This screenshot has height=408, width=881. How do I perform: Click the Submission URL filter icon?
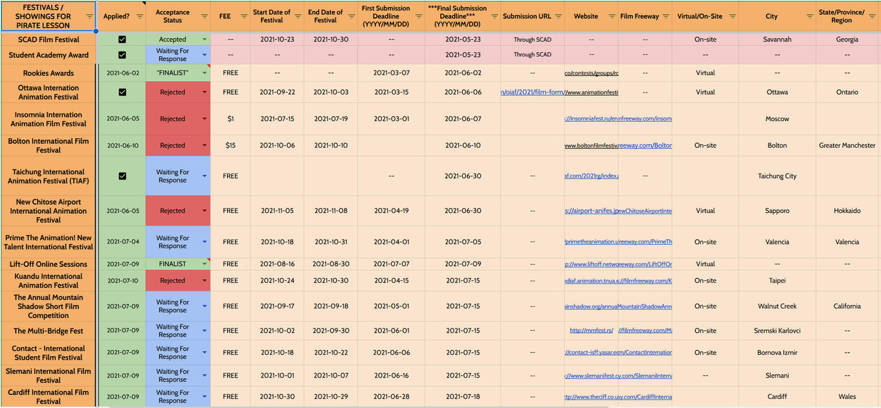558,16
